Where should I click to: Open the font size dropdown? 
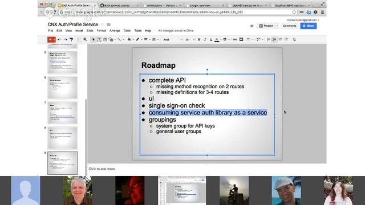(190, 40)
